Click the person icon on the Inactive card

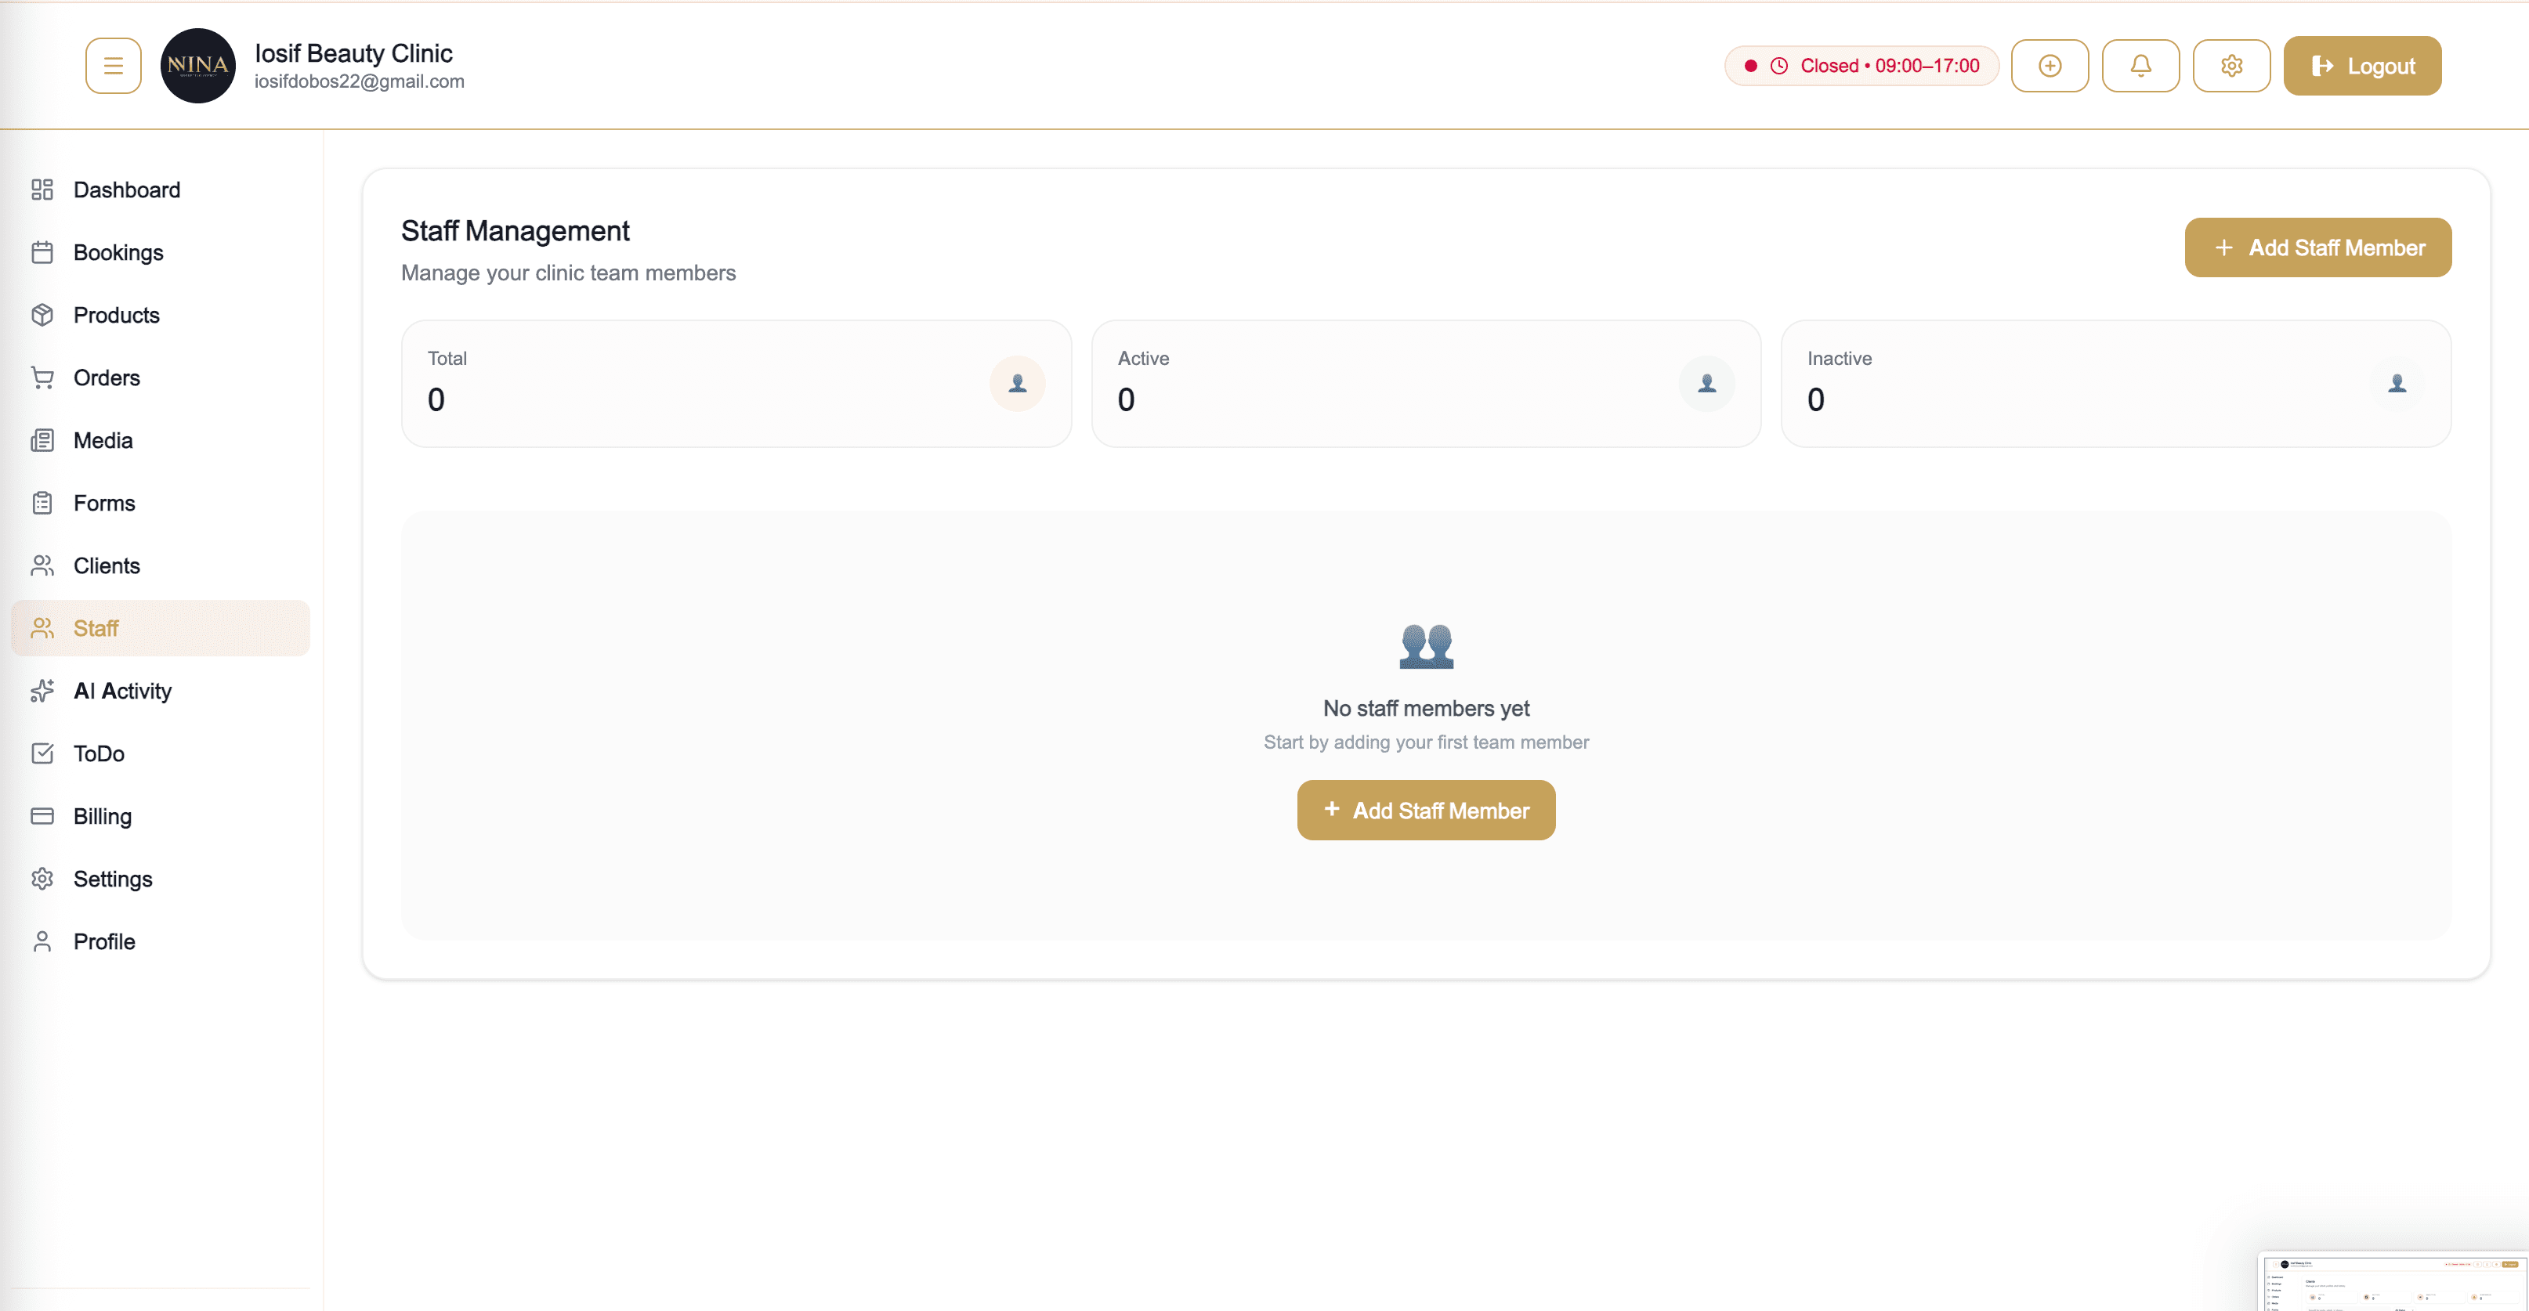click(x=2397, y=384)
